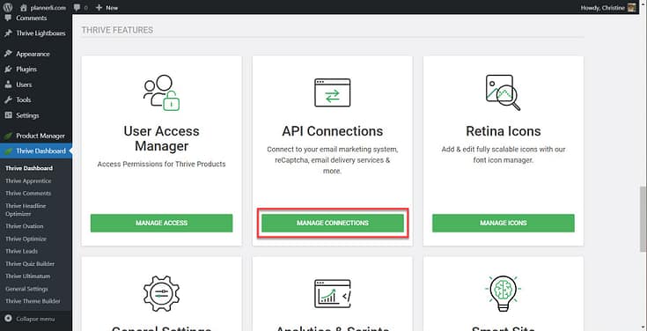Click the Analytics & Scripts chart icon
The height and width of the screenshot is (331, 647).
coord(332,293)
